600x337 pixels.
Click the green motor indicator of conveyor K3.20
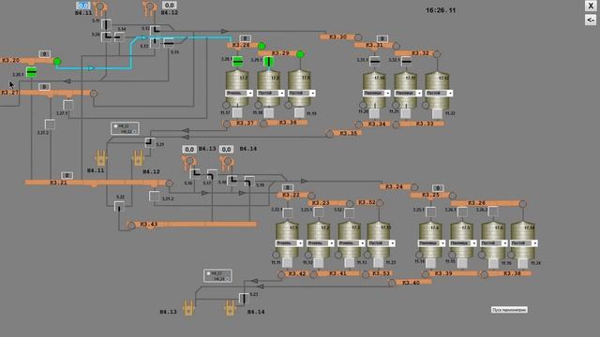pyautogui.click(x=57, y=61)
